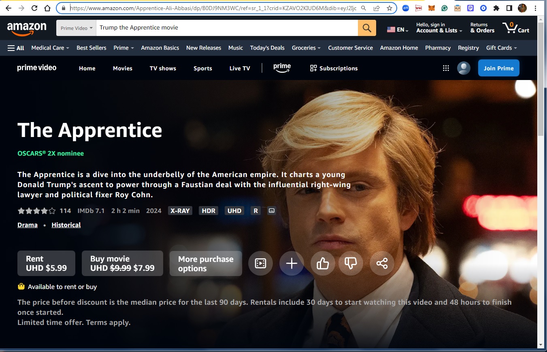Image resolution: width=547 pixels, height=352 pixels.
Task: Open the TV shows tab
Action: click(x=163, y=68)
